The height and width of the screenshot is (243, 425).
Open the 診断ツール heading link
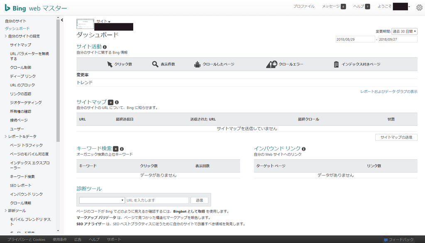(89, 189)
